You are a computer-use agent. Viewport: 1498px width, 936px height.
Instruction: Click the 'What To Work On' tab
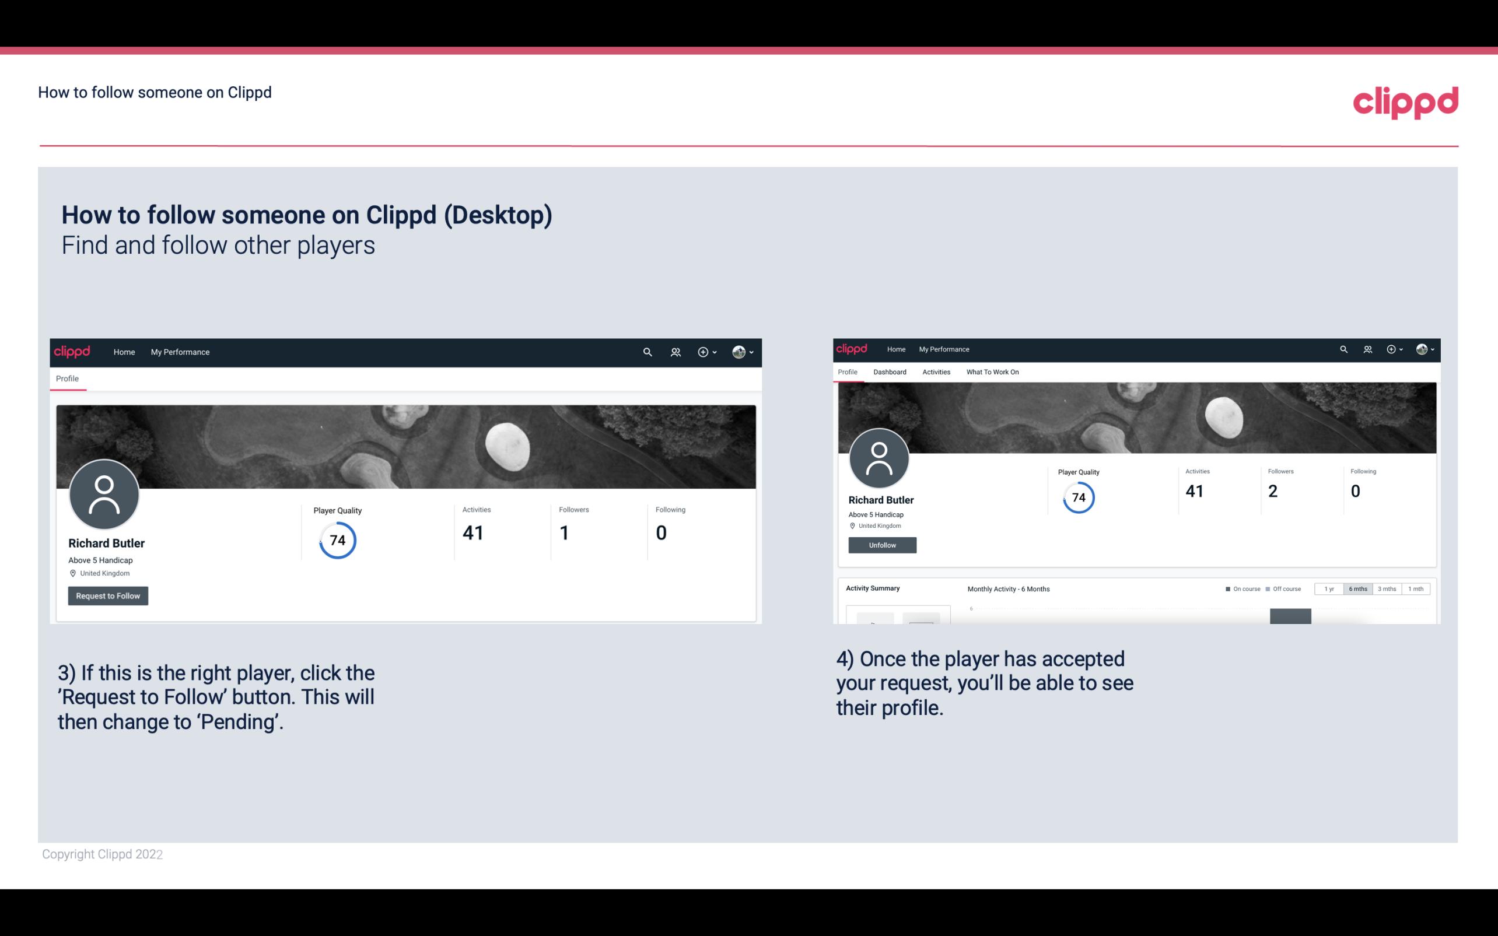coord(992,372)
